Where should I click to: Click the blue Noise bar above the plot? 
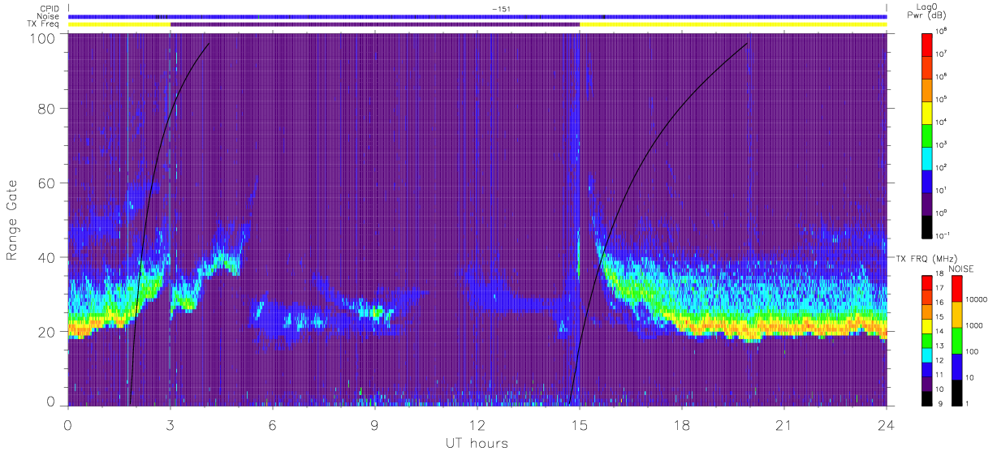click(x=477, y=16)
